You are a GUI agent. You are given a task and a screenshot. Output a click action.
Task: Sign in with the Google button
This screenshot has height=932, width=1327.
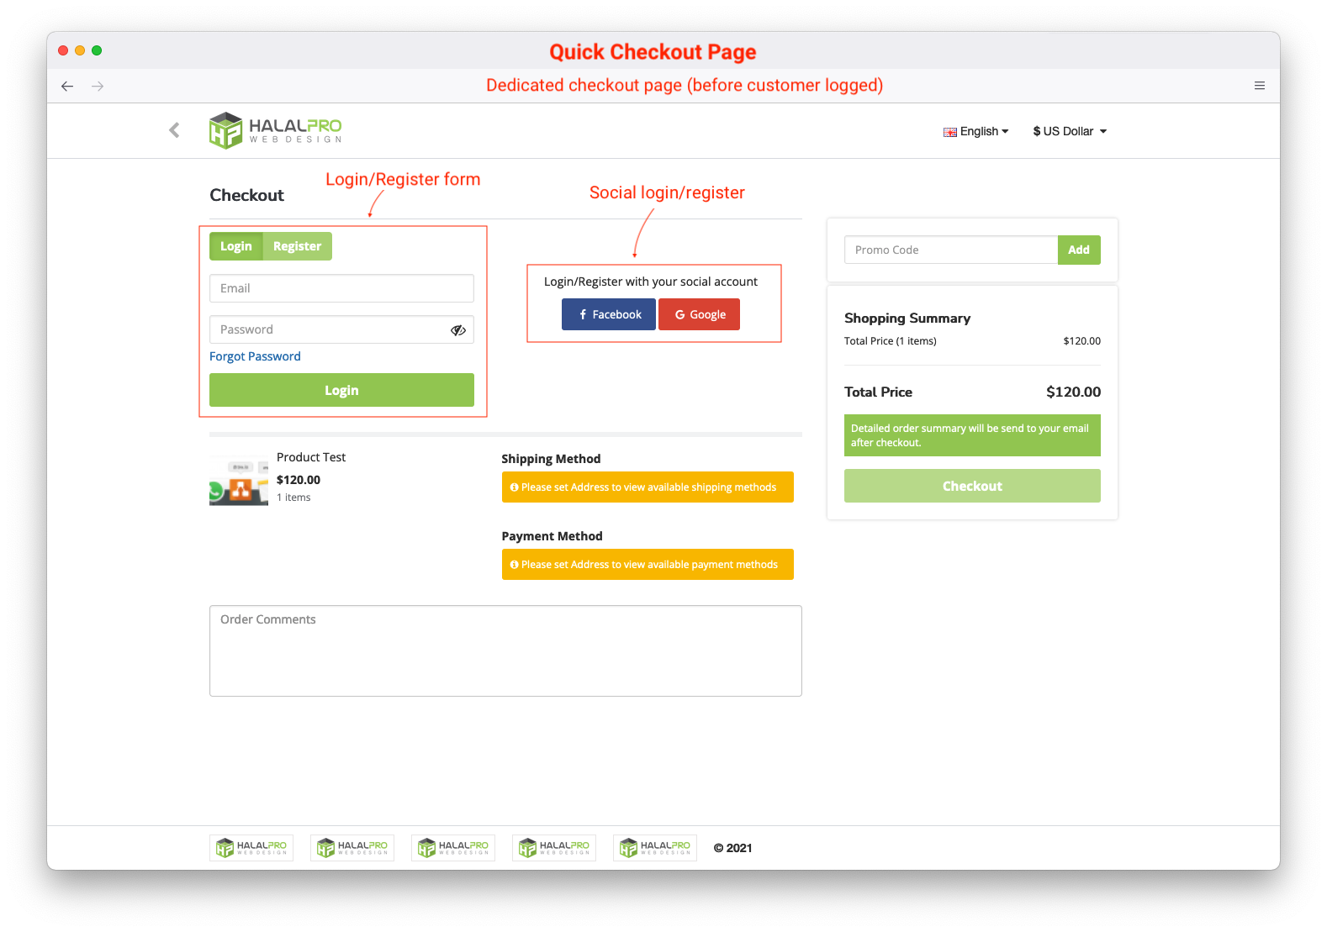click(x=699, y=314)
